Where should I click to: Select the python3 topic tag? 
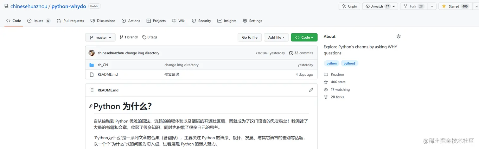click(349, 64)
